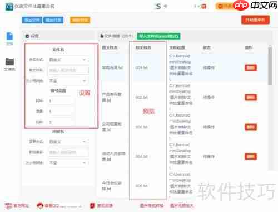Focus the new extension input field

click(x=68, y=152)
